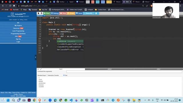183x103 pixels.
Task: Select Text standard input radio button
Action: click(x=64, y=75)
